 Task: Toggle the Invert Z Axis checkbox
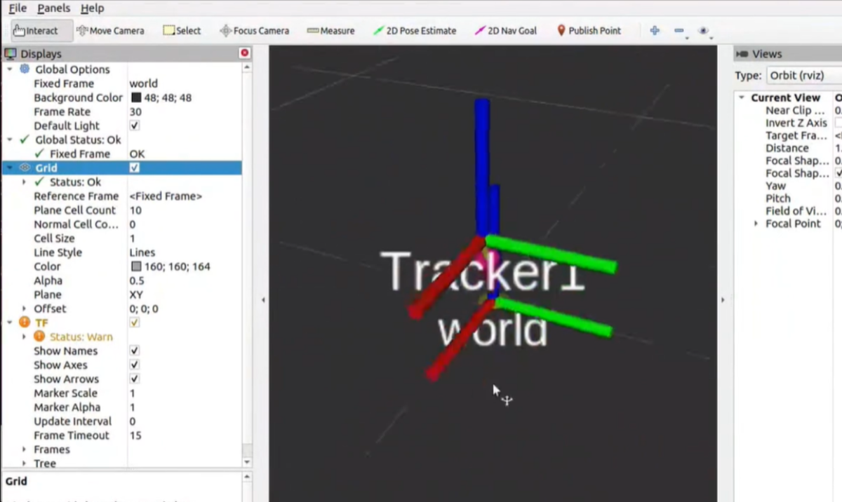(838, 123)
